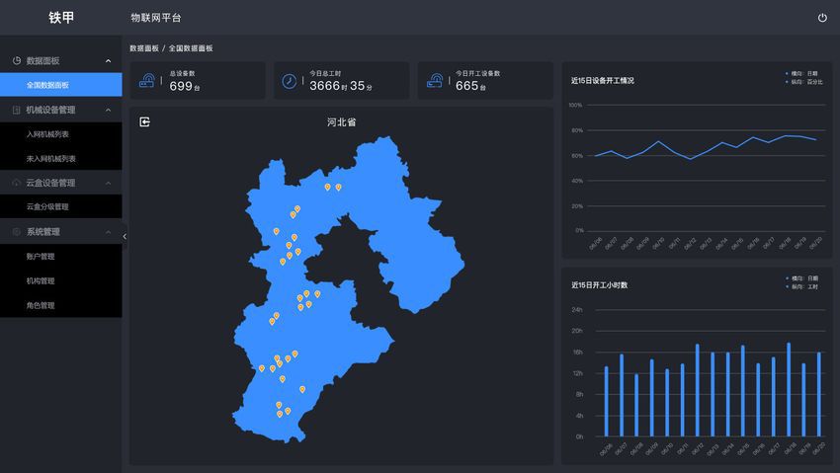840x473 pixels.
Task: Open the 入网机械列表 menu item
Action: tap(47, 134)
